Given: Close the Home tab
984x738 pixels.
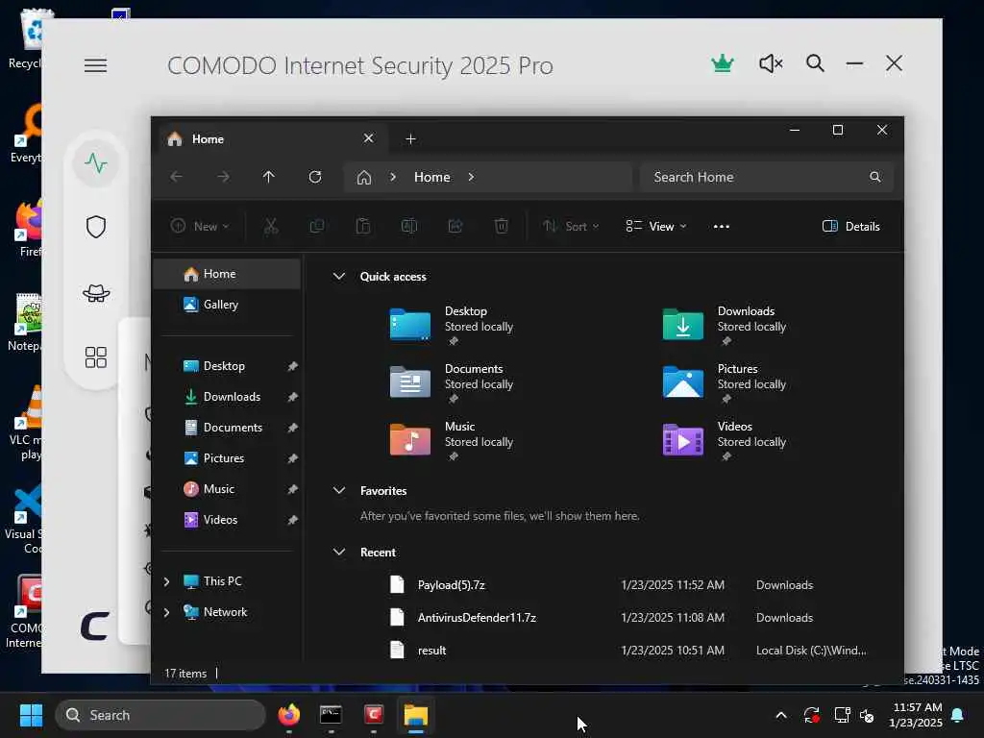Looking at the screenshot, I should pos(368,138).
